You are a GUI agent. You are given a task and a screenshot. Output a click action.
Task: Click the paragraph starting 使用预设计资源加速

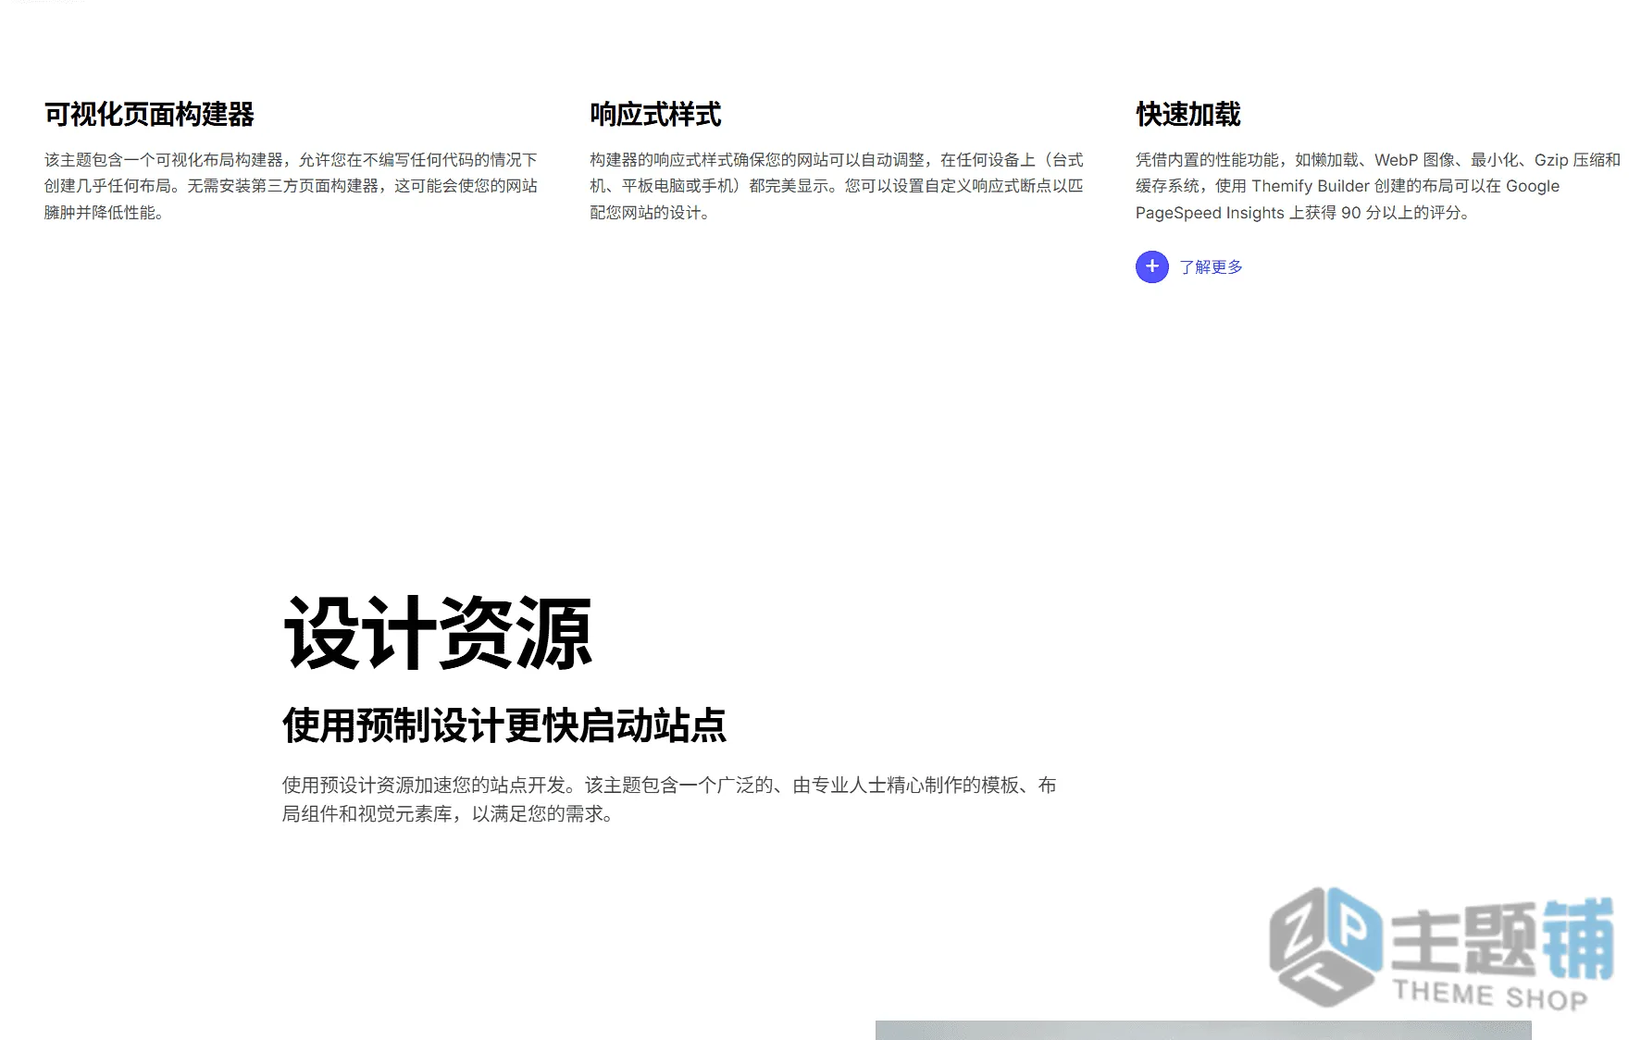[x=669, y=799]
